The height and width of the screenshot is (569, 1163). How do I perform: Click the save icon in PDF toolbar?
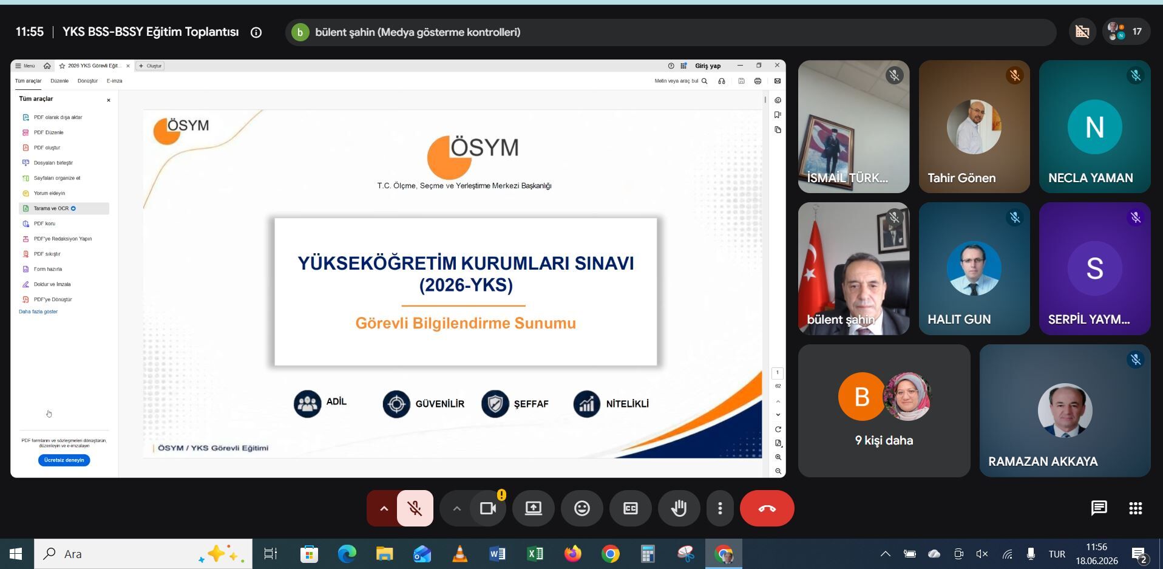click(x=741, y=81)
